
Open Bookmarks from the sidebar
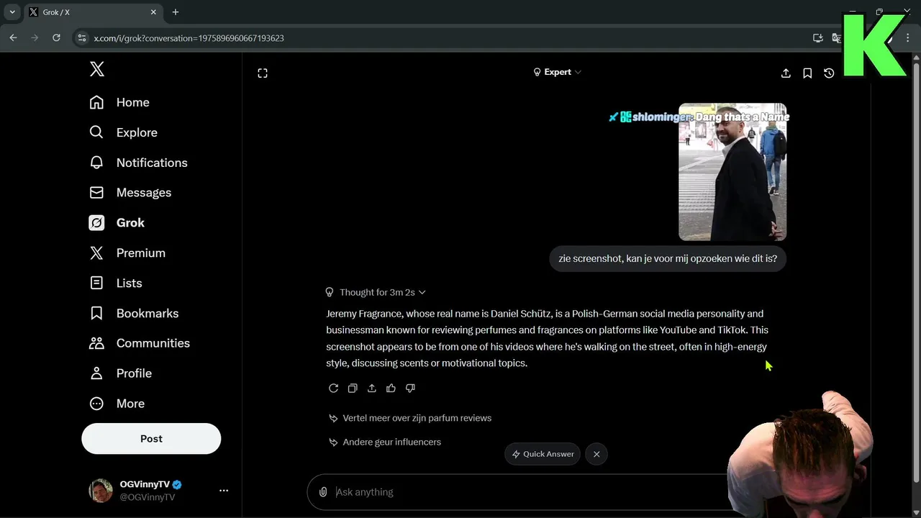134,314
